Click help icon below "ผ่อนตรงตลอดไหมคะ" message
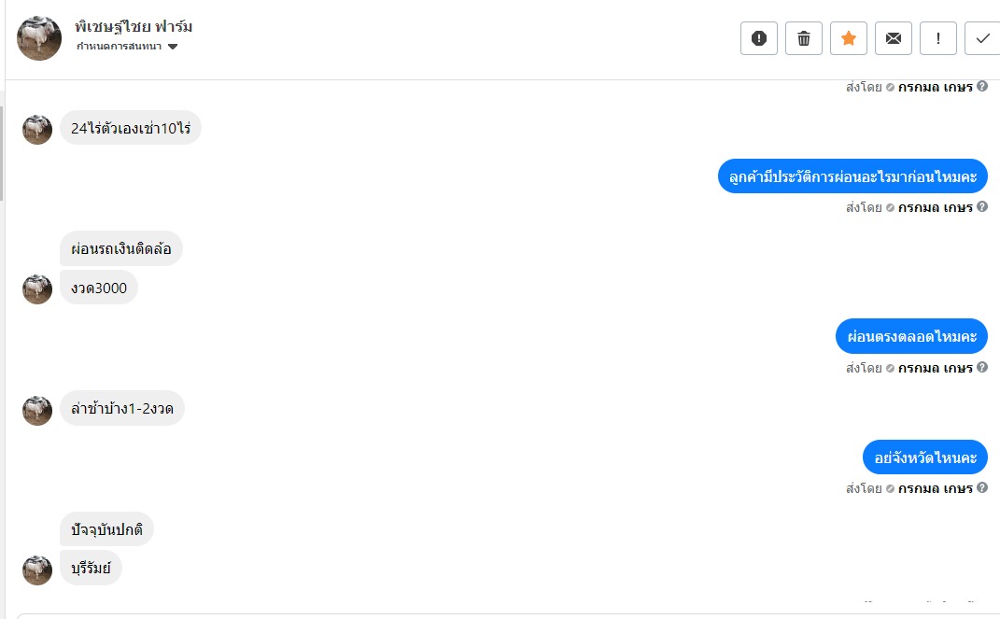The width and height of the screenshot is (1000, 619). coord(982,368)
